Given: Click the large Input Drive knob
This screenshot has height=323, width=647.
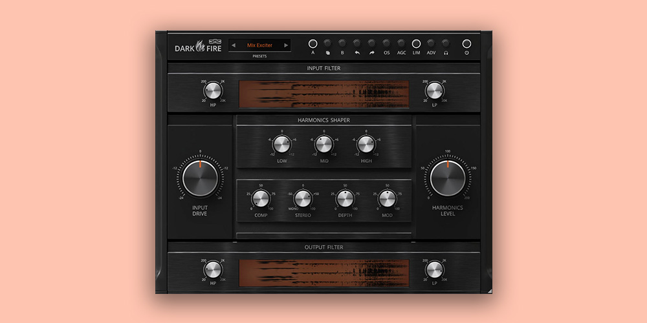Looking at the screenshot, I should click(x=200, y=178).
